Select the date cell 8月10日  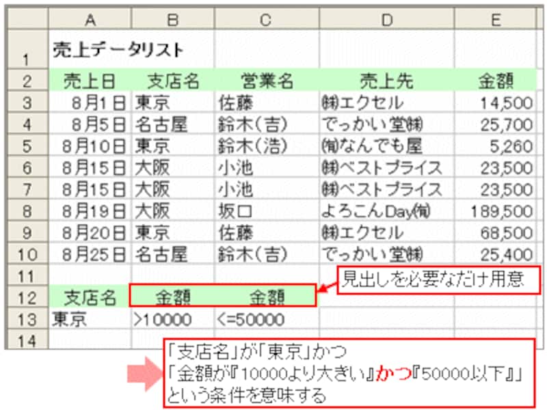click(90, 146)
